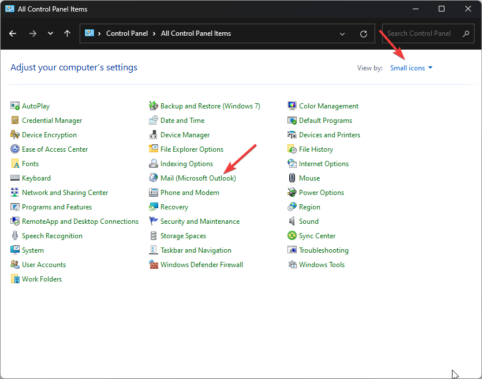Screen dimensions: 482x379
Task: Click the All Control Panel Items breadcrumb
Action: [196, 33]
